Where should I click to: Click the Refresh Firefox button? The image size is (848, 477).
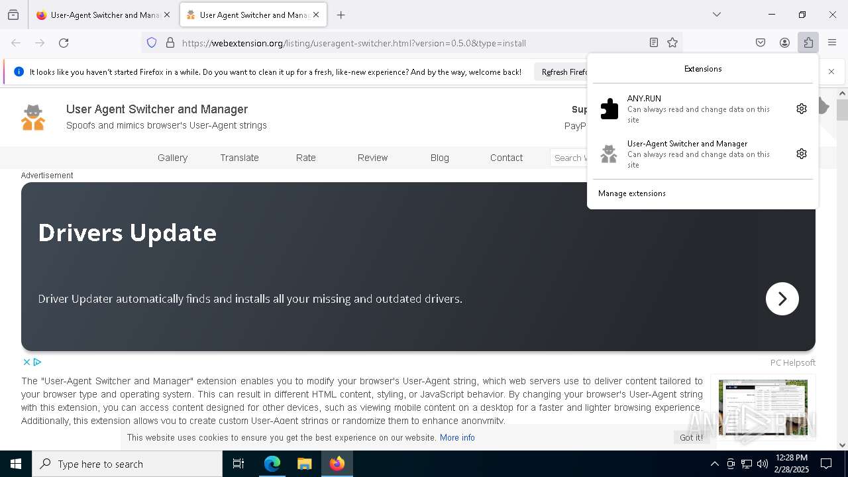(563, 72)
